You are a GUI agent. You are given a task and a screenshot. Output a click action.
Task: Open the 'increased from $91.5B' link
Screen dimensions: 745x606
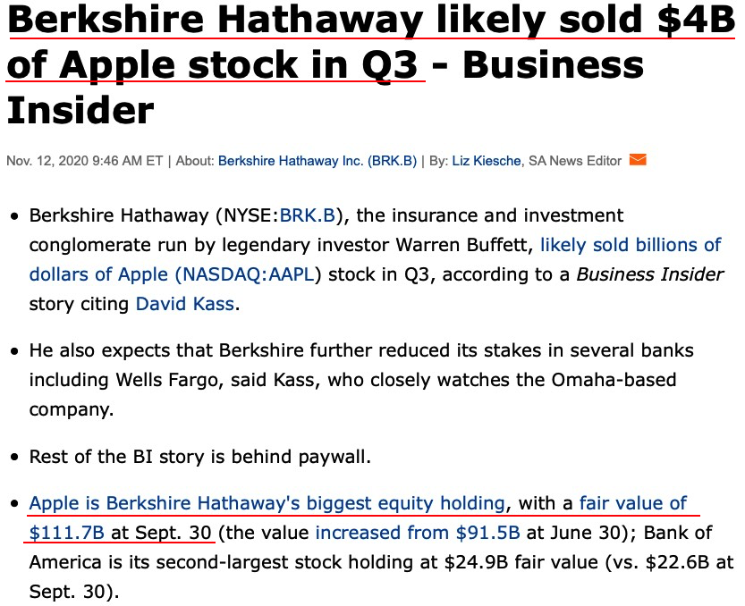pos(418,534)
